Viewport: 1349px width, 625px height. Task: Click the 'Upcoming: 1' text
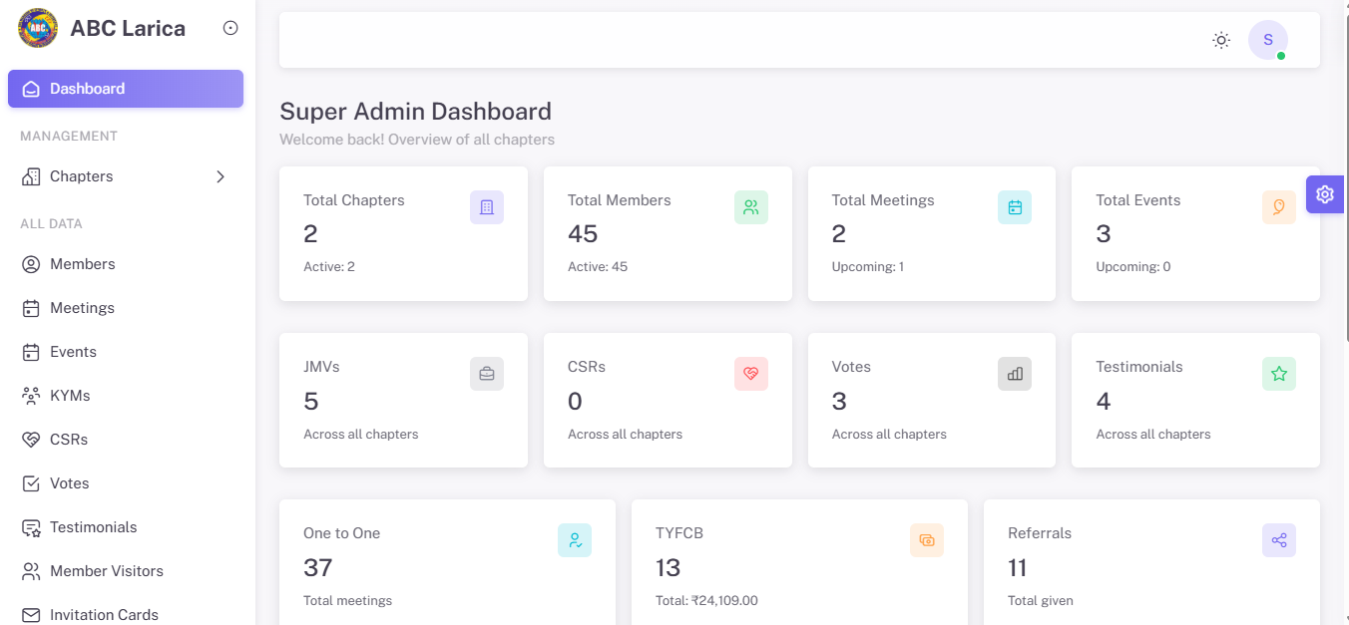pos(868,267)
